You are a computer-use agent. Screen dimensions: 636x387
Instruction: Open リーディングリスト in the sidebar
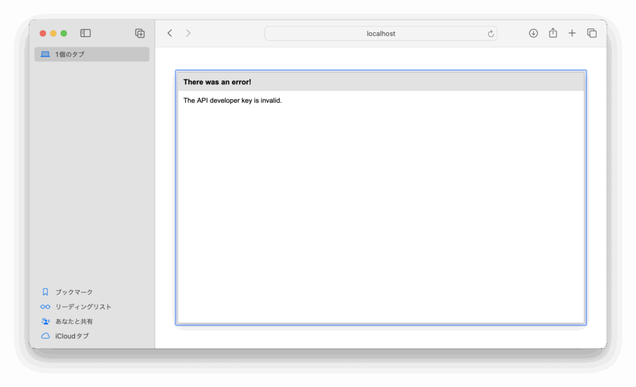click(x=83, y=307)
